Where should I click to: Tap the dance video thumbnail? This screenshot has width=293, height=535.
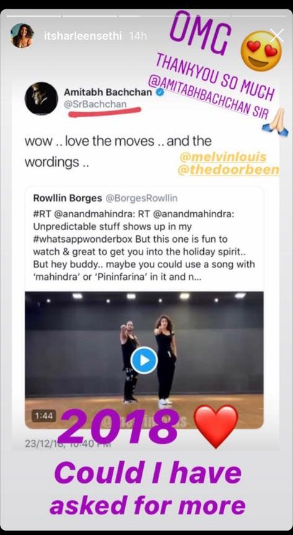click(x=144, y=360)
